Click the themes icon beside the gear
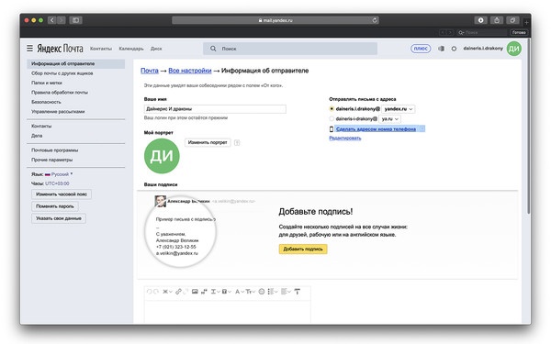Screen dimensions: 551x344 pos(441,49)
